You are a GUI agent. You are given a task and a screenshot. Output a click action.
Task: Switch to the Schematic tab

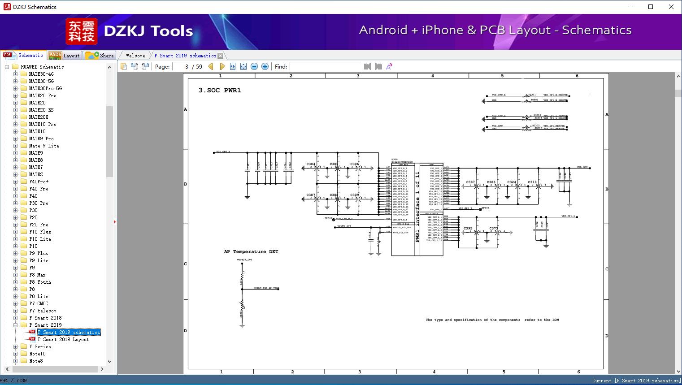tap(23, 55)
